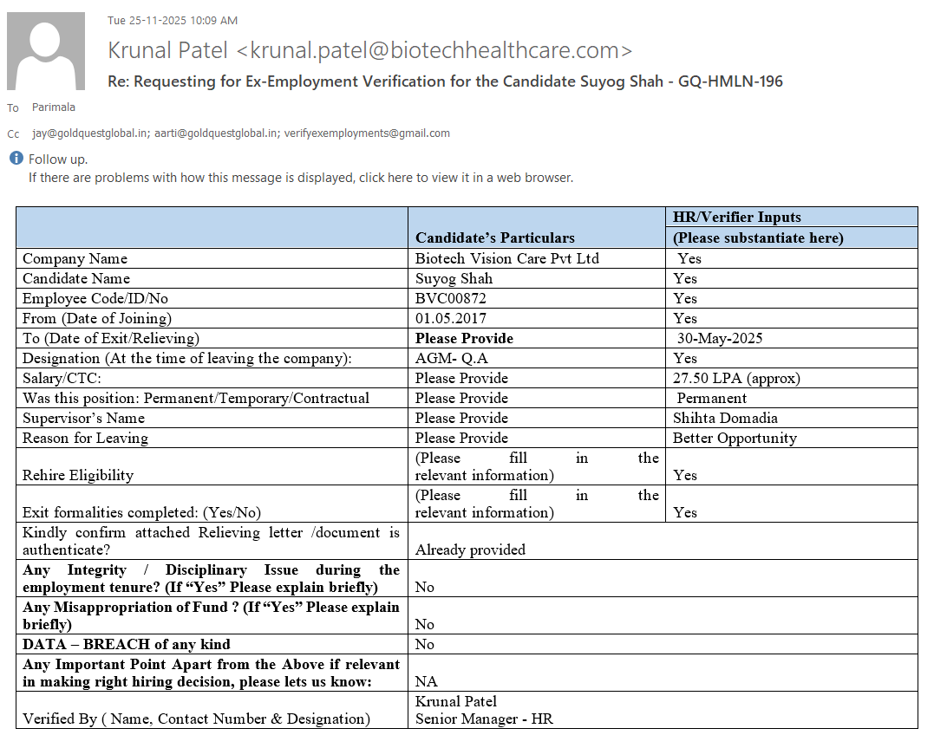
Task: Click supervisor name Shihta Domadia
Action: [726, 418]
